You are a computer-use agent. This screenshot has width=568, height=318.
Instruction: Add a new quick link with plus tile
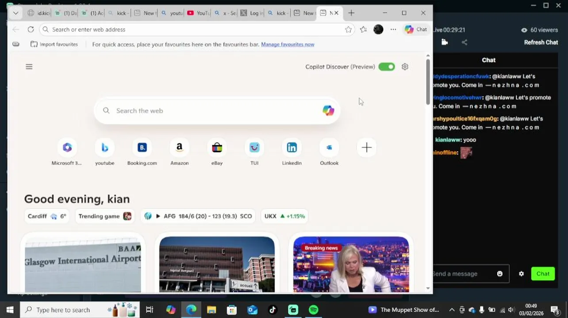click(366, 148)
